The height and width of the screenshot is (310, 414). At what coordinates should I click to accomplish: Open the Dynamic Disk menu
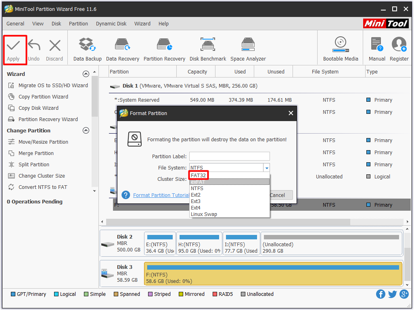pyautogui.click(x=111, y=24)
